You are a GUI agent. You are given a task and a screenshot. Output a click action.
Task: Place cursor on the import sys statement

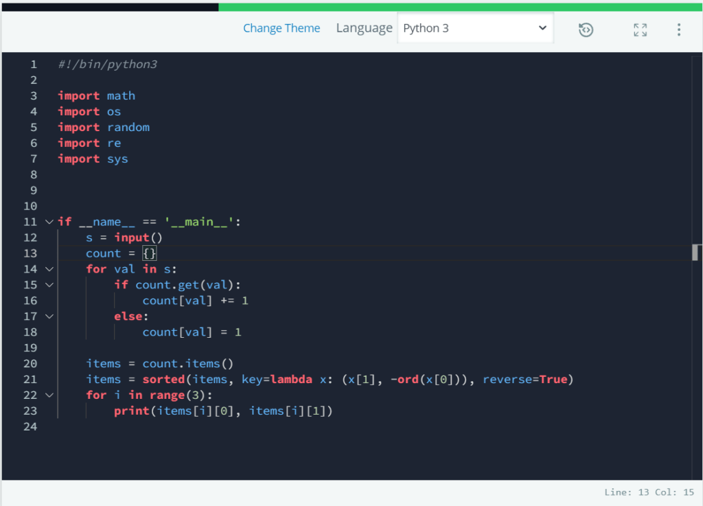point(93,159)
